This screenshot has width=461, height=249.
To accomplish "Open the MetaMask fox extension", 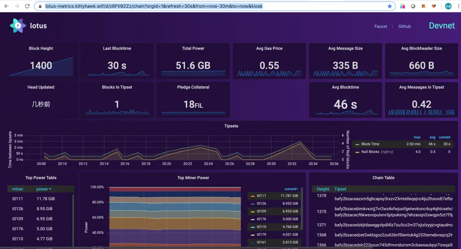I will 423,6.
